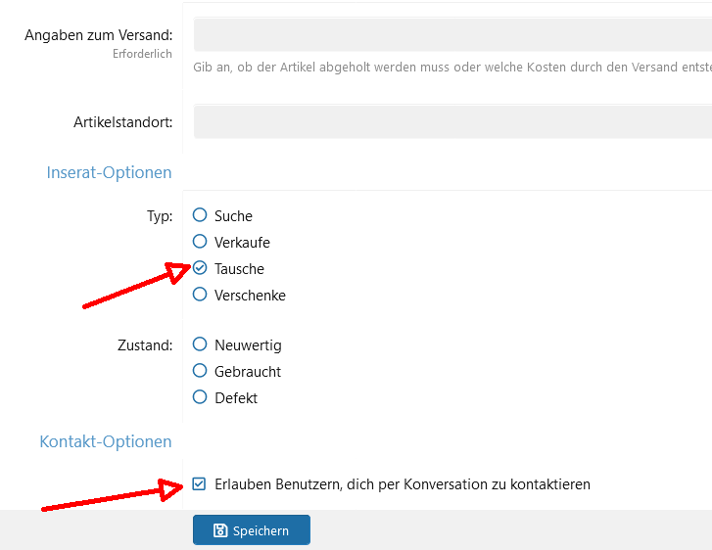Pick the Verschenke type option
This screenshot has height=550, width=712.
point(200,294)
